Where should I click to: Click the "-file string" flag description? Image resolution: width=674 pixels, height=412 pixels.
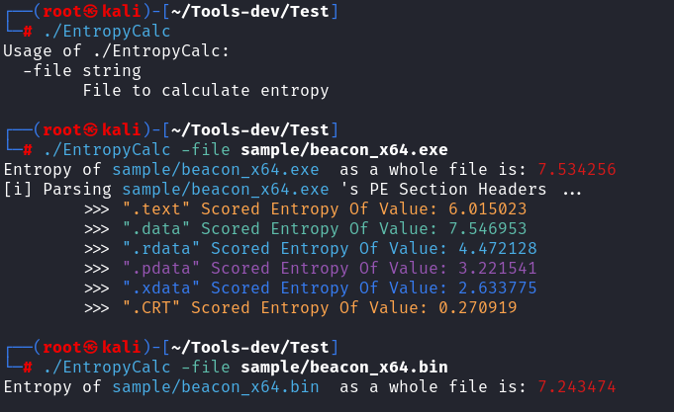[82, 71]
